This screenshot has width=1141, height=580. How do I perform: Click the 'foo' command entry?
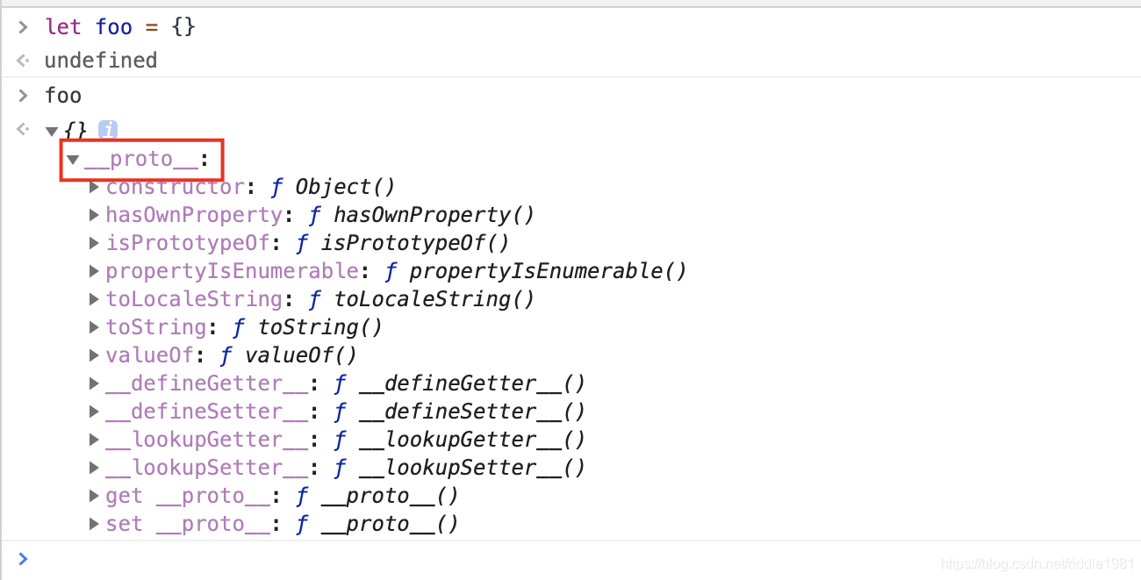pos(63,95)
